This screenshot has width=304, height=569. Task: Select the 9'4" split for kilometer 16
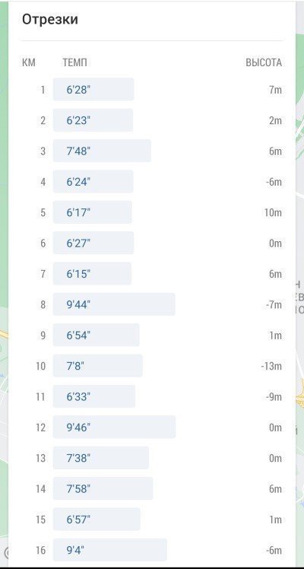[x=110, y=550]
